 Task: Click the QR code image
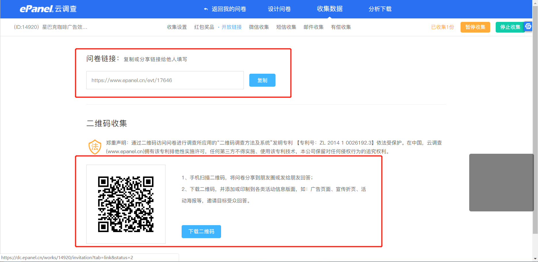click(x=126, y=204)
